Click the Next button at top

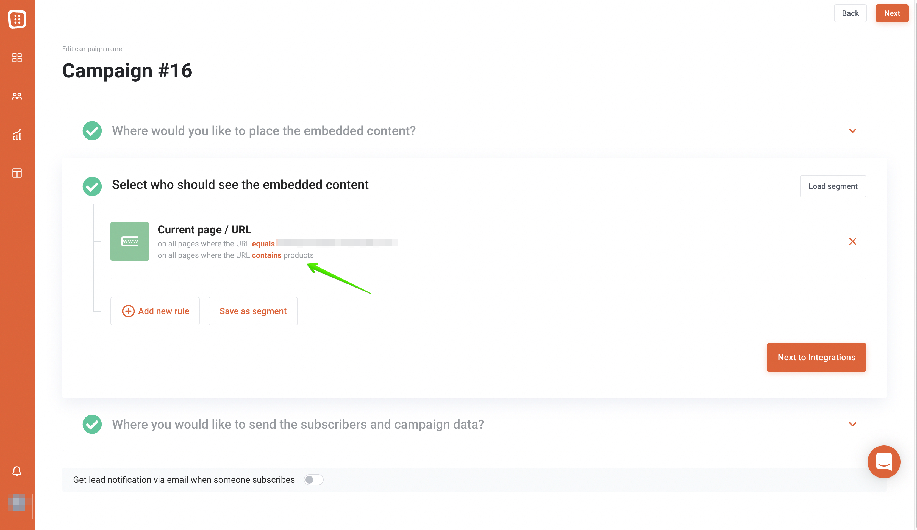[x=892, y=13]
